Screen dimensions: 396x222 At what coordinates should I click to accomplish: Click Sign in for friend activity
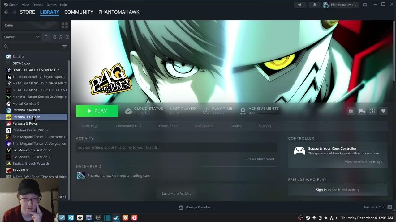coord(321,190)
